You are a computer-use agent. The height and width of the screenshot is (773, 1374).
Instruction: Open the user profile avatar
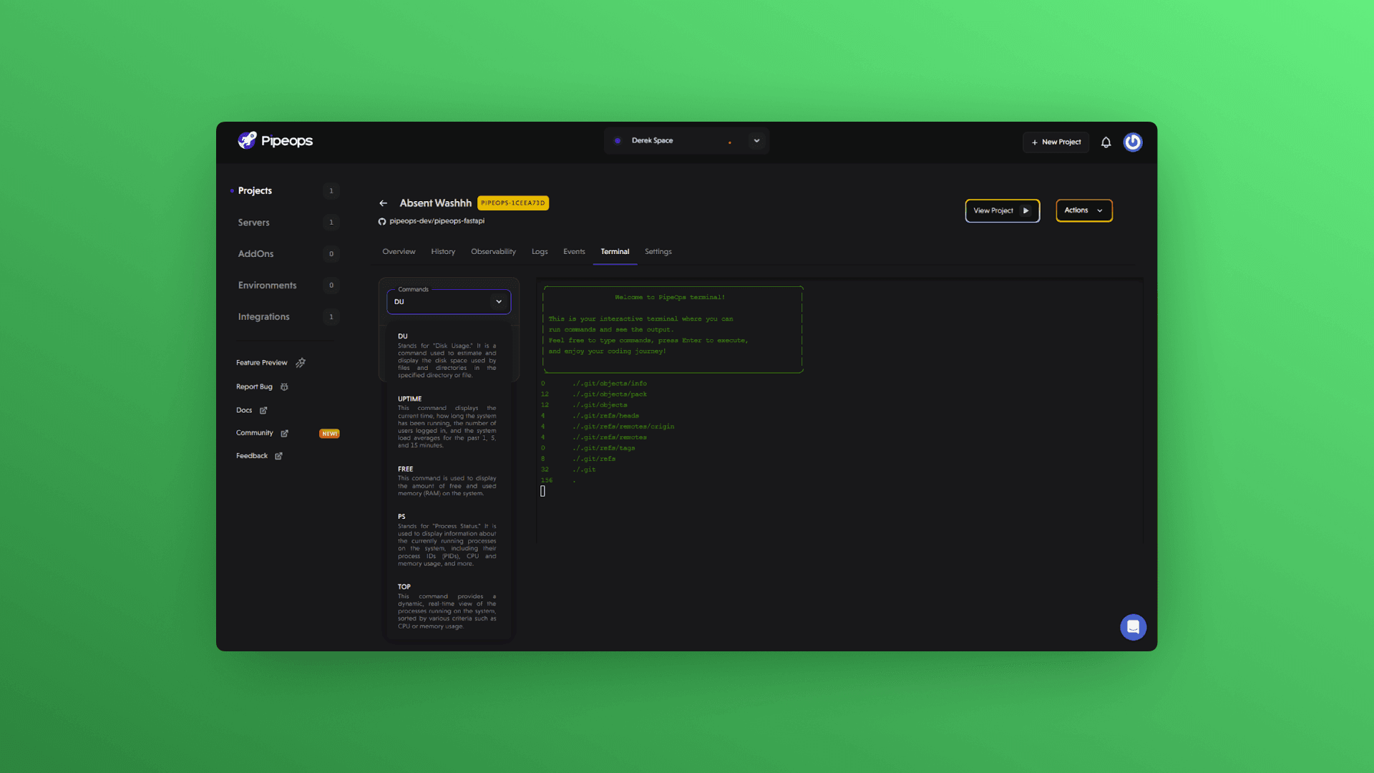[x=1133, y=142]
